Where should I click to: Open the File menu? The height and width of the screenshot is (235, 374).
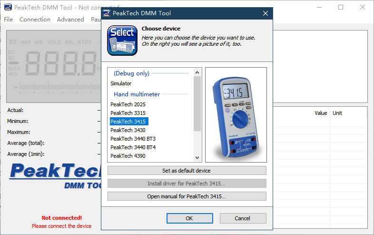tap(9, 20)
